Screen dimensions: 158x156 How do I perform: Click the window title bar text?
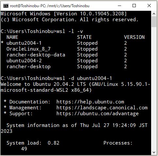pyautogui.click(x=50, y=6)
